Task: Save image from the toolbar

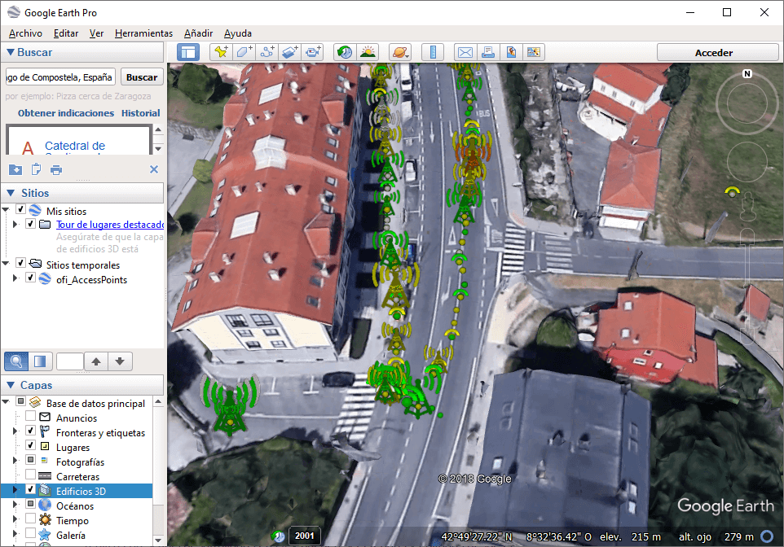Action: 511,52
